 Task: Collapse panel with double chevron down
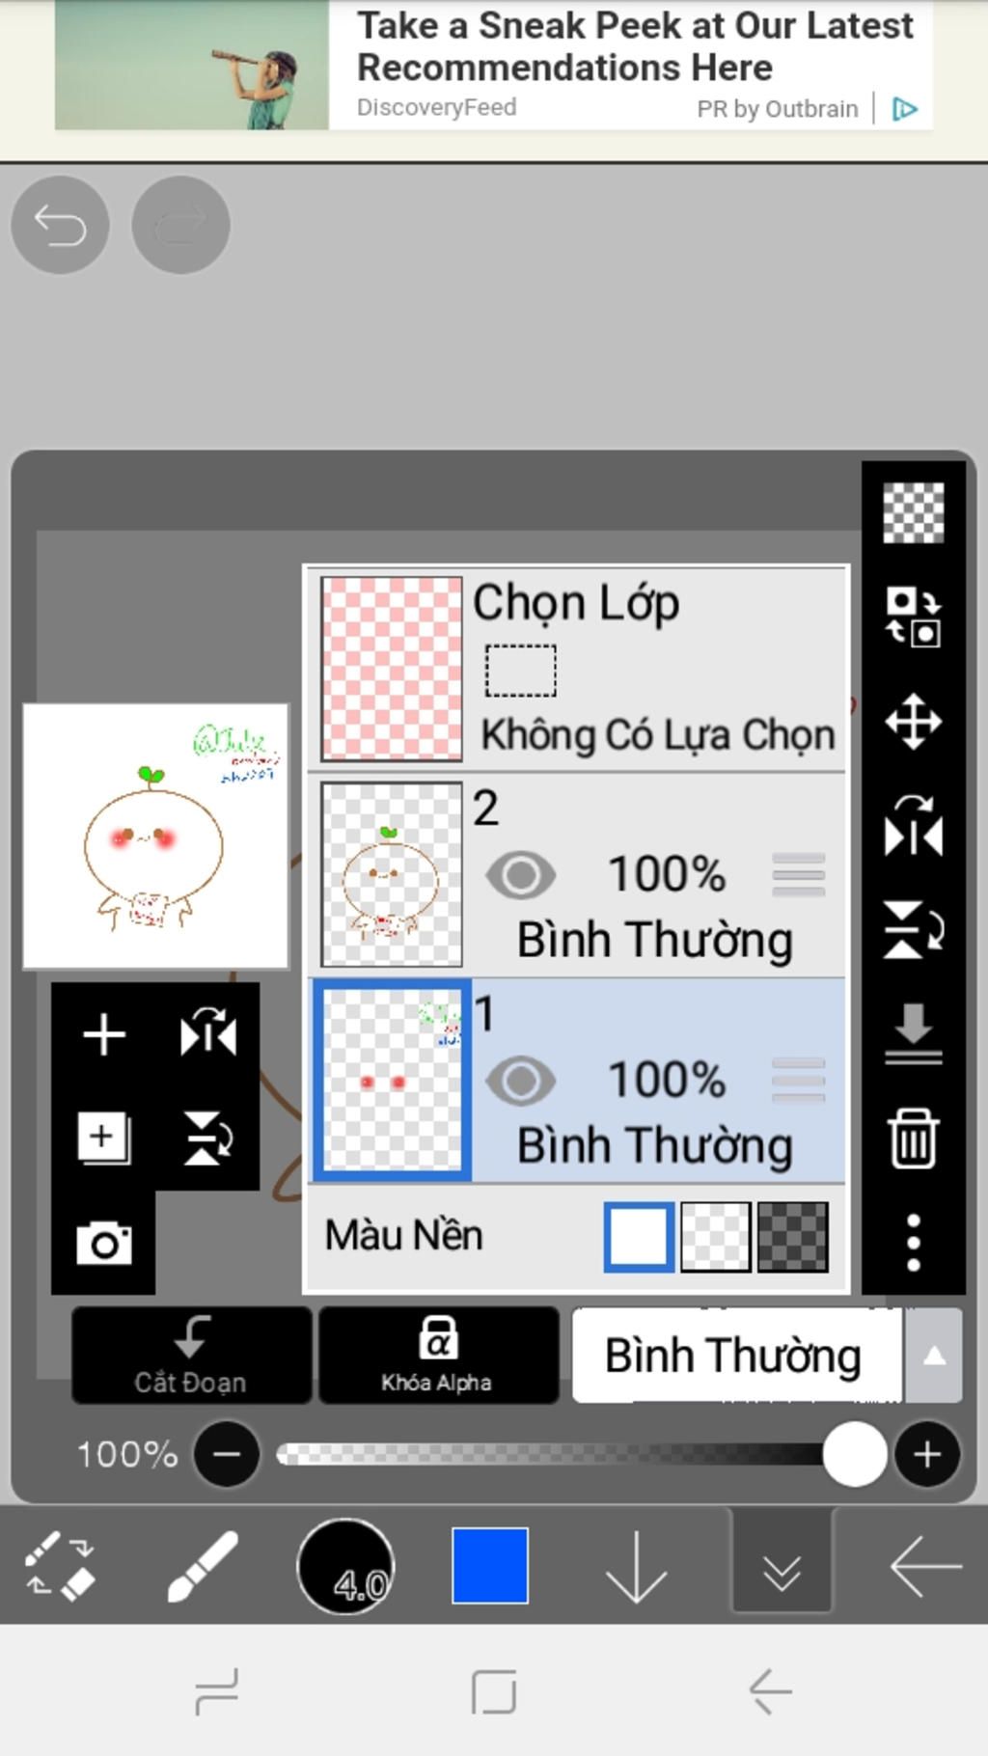(782, 1565)
